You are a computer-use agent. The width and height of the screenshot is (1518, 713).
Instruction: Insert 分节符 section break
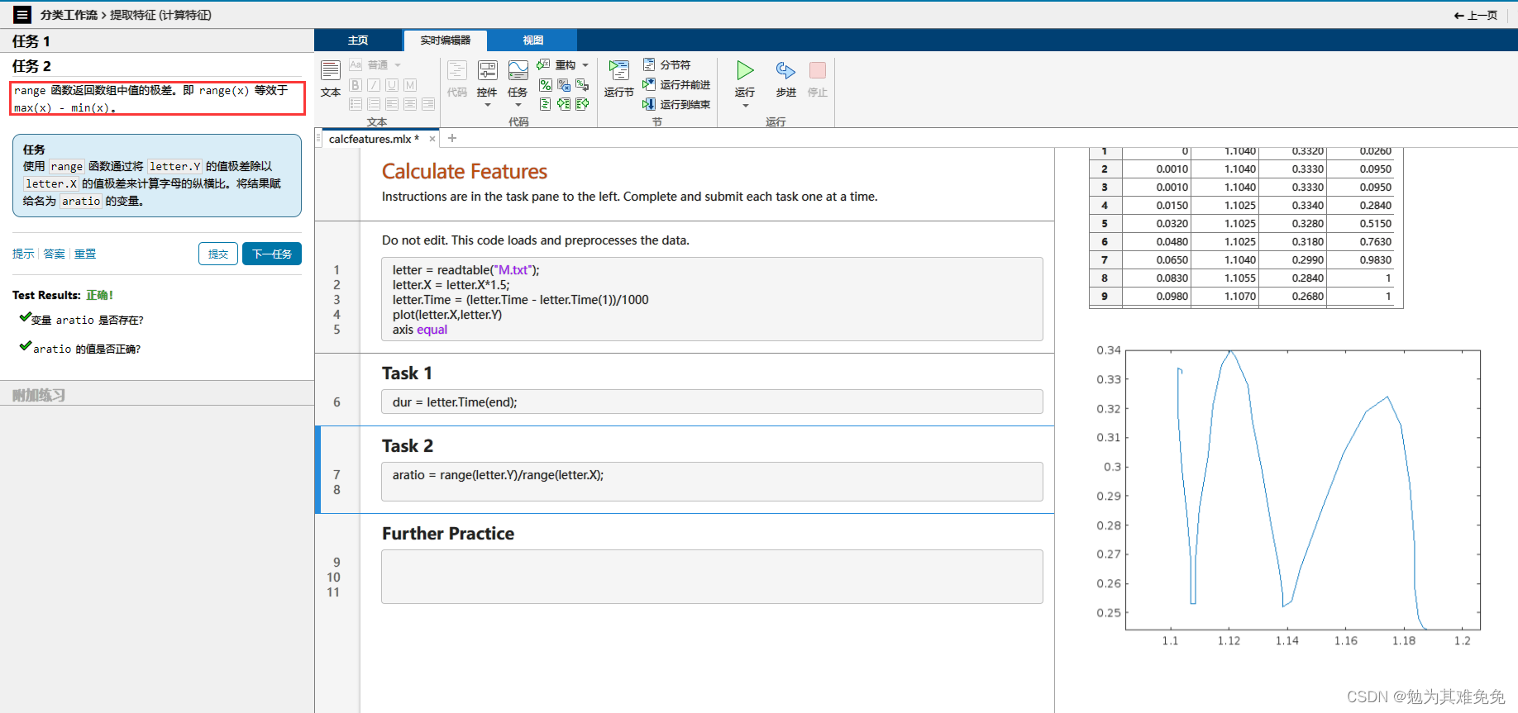point(667,65)
